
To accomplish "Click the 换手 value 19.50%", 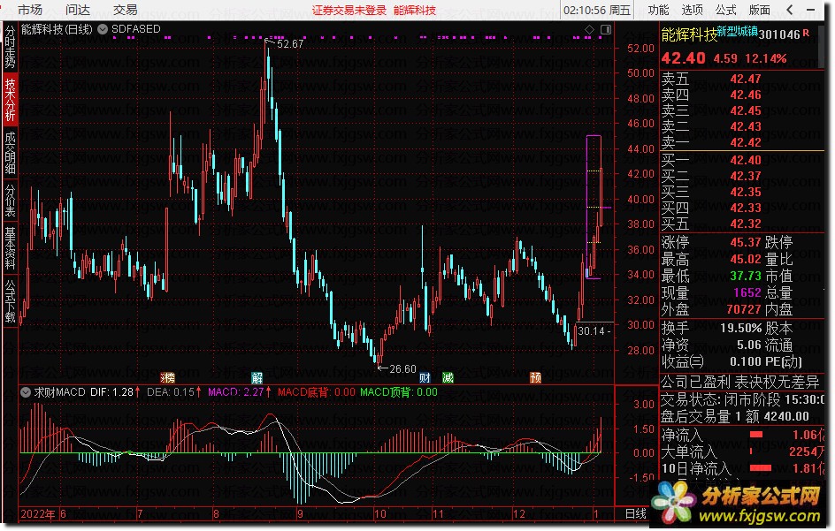I will click(740, 329).
